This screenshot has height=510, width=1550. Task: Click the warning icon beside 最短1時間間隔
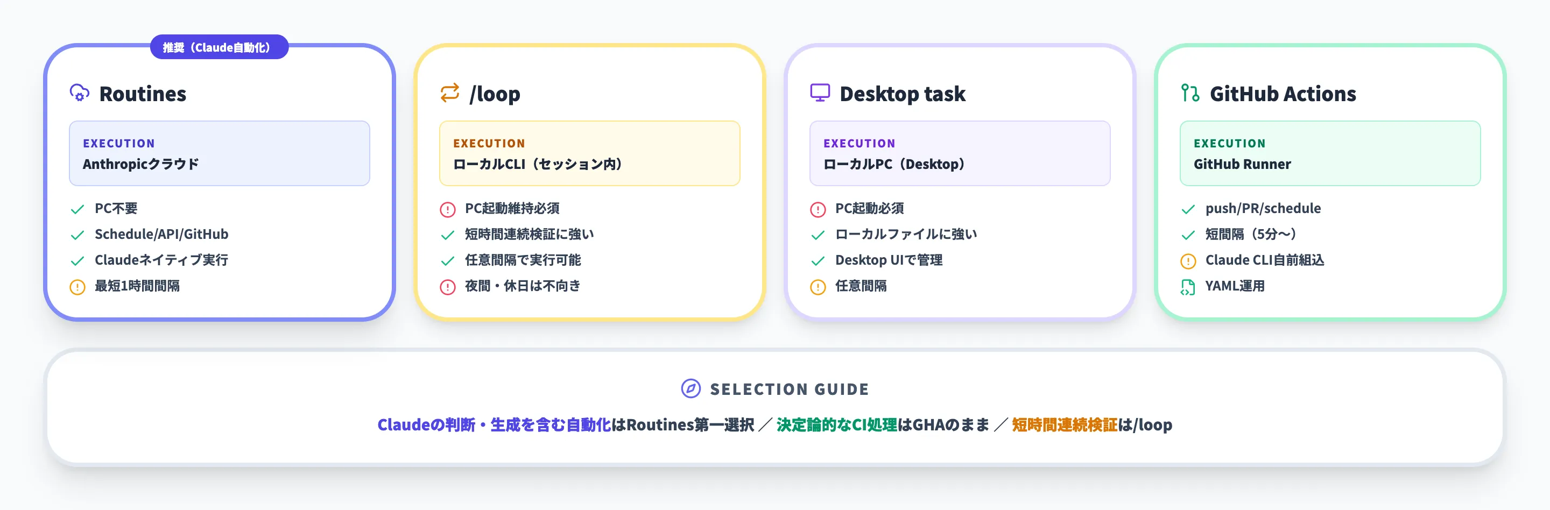(x=77, y=287)
